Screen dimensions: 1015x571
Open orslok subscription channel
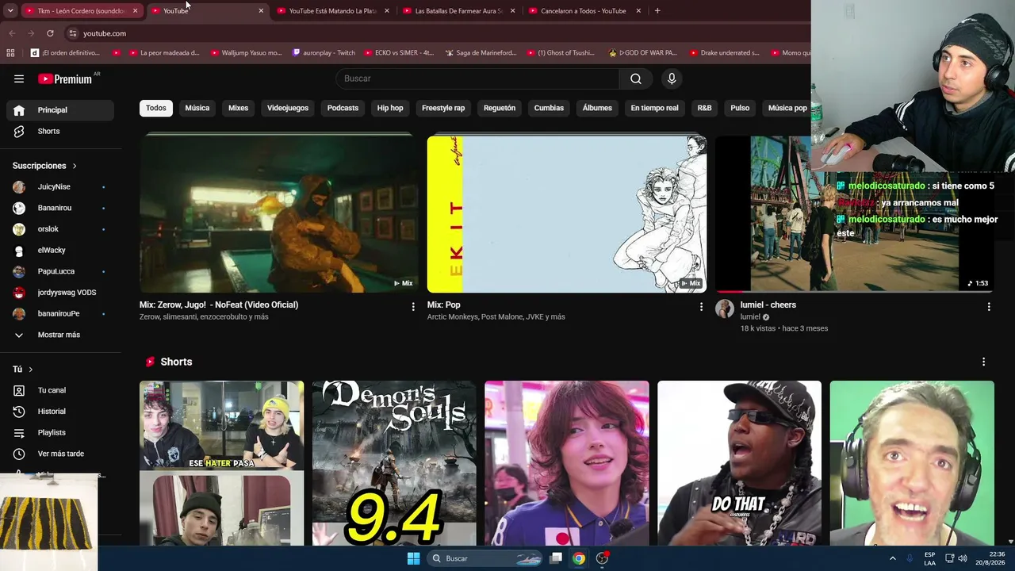click(x=60, y=229)
